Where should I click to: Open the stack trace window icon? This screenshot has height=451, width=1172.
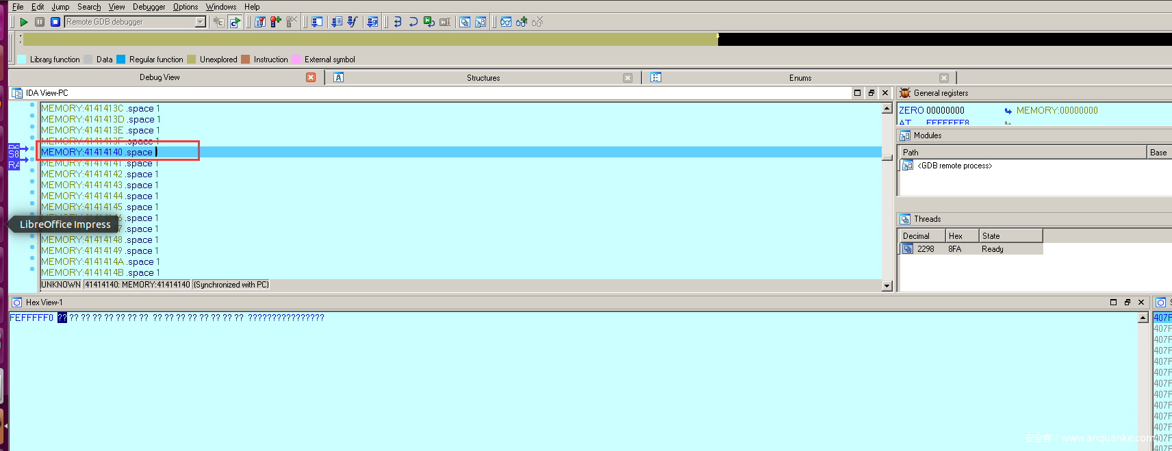coord(317,22)
